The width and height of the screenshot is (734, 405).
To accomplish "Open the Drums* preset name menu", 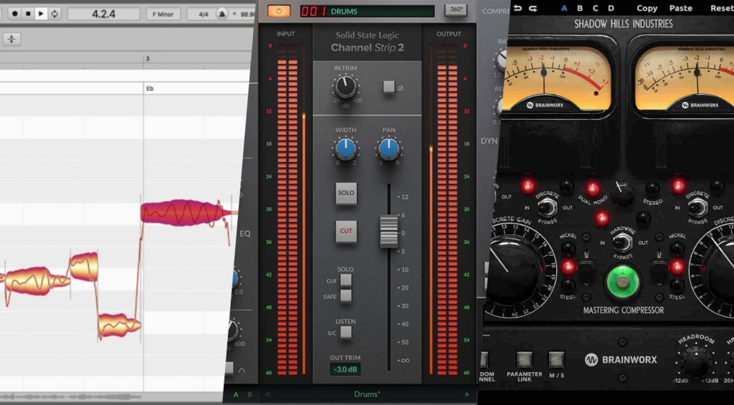I will click(367, 395).
